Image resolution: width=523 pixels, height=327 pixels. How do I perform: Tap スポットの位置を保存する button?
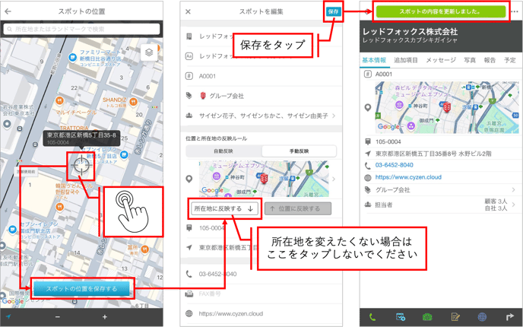[81, 289]
